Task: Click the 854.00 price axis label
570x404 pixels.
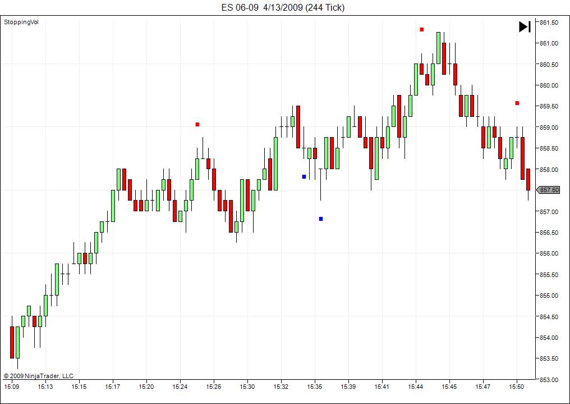Action: (x=549, y=337)
